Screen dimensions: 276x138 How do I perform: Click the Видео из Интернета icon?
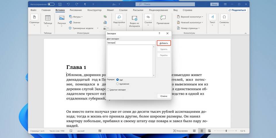click(134, 18)
